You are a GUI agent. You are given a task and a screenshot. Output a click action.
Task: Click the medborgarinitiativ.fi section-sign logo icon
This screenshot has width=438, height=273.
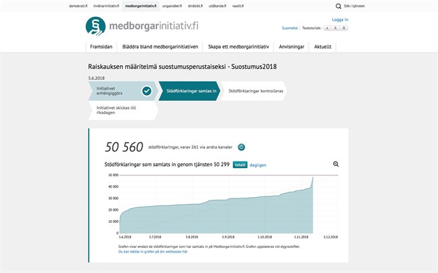[95, 26]
